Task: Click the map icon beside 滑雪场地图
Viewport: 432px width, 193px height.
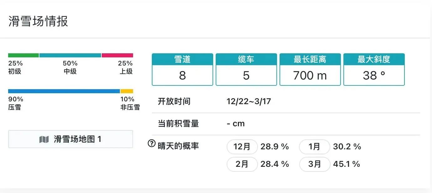Action: (44, 139)
